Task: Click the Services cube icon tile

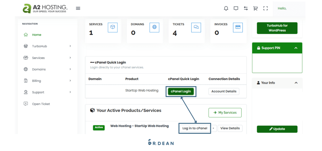Action: click(113, 27)
